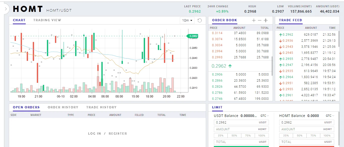Click the order book center-align icon

click(x=266, y=20)
